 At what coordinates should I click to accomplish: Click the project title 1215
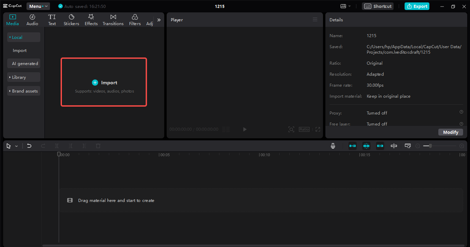pos(220,6)
